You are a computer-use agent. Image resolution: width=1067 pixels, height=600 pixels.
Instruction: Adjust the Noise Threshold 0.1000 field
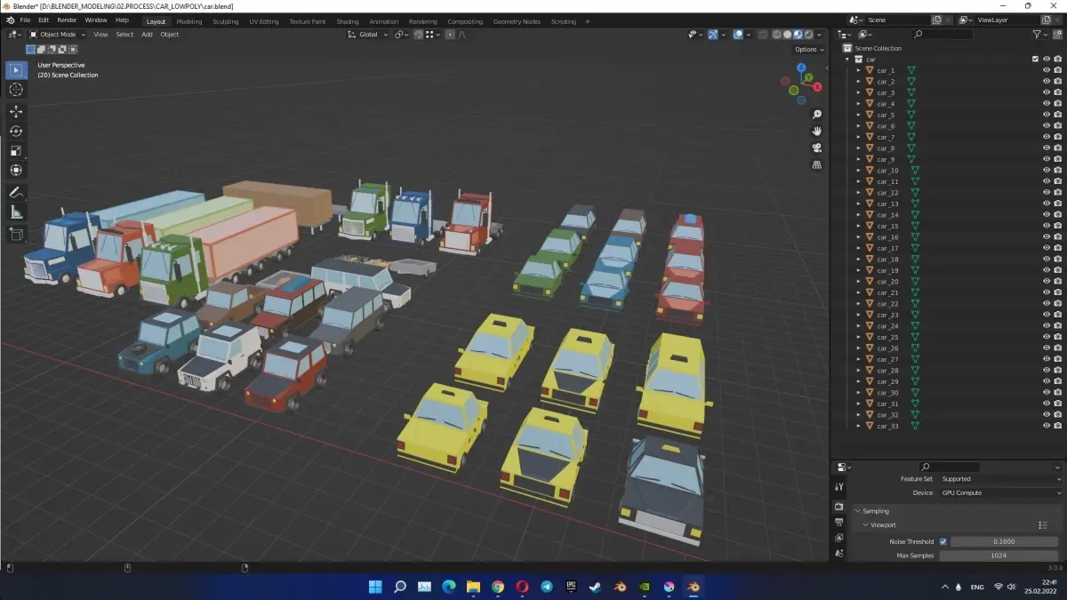click(1004, 541)
